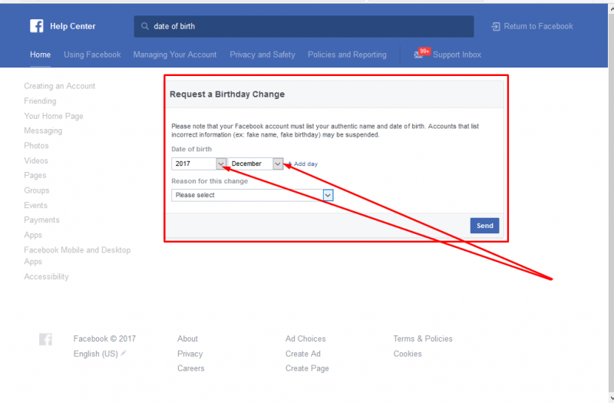Select the Home tab
Image resolution: width=614 pixels, height=403 pixels.
(x=41, y=55)
